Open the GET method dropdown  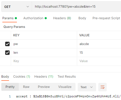click(17, 7)
